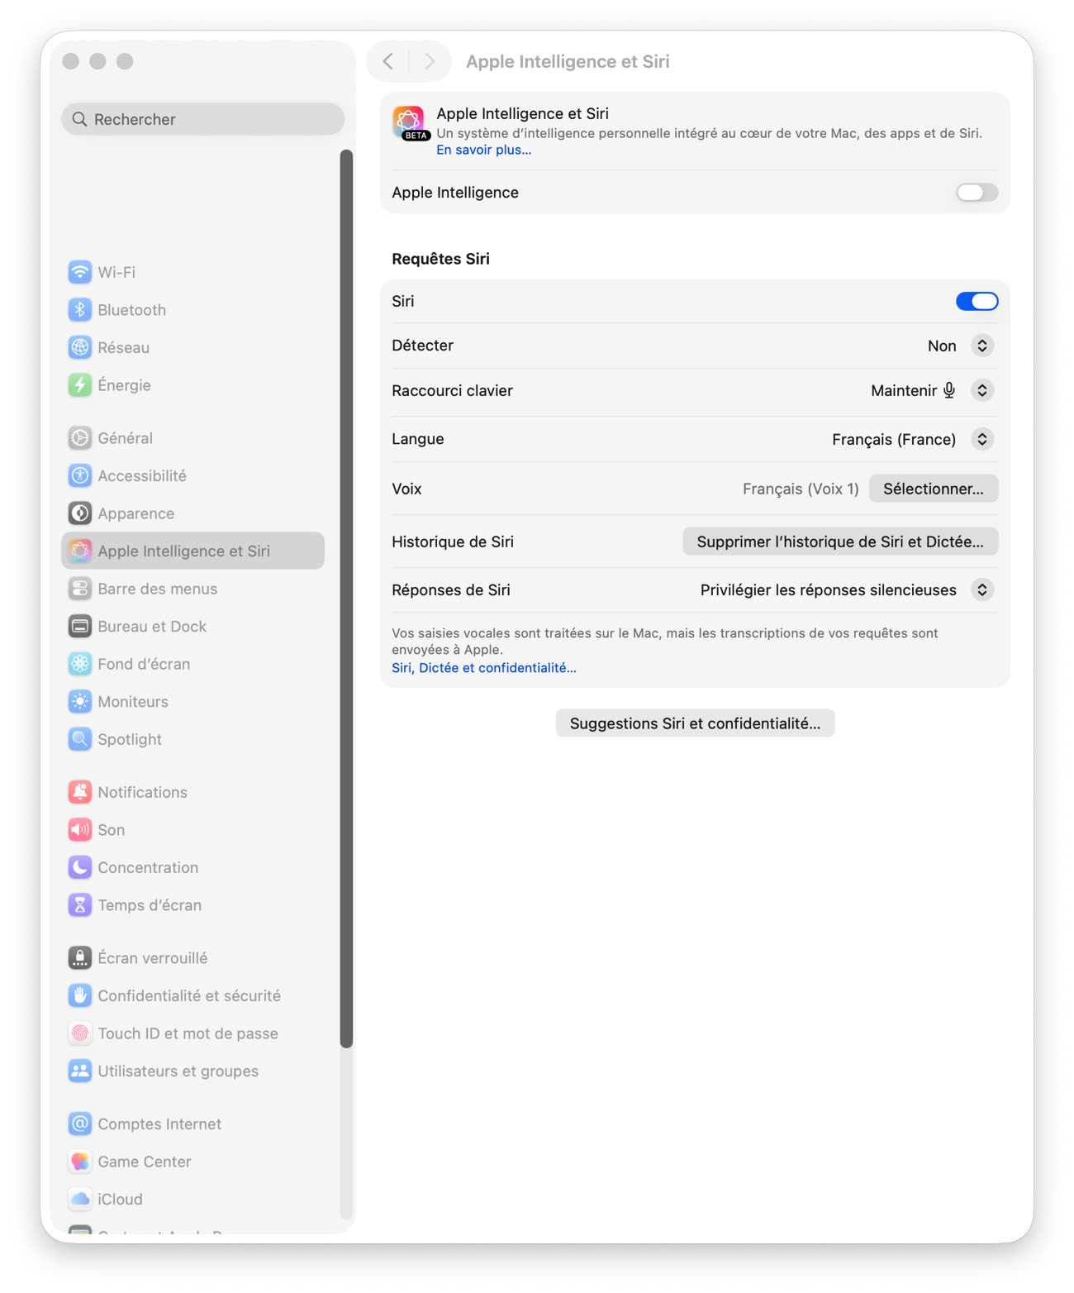Select Confidentialité et sécurité in sidebar
The height and width of the screenshot is (1293, 1074).
point(188,995)
